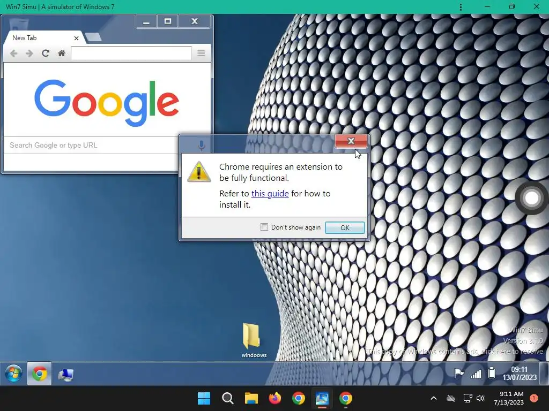The width and height of the screenshot is (549, 411).
Task: Focus the Chrome address bar
Action: coord(131,53)
